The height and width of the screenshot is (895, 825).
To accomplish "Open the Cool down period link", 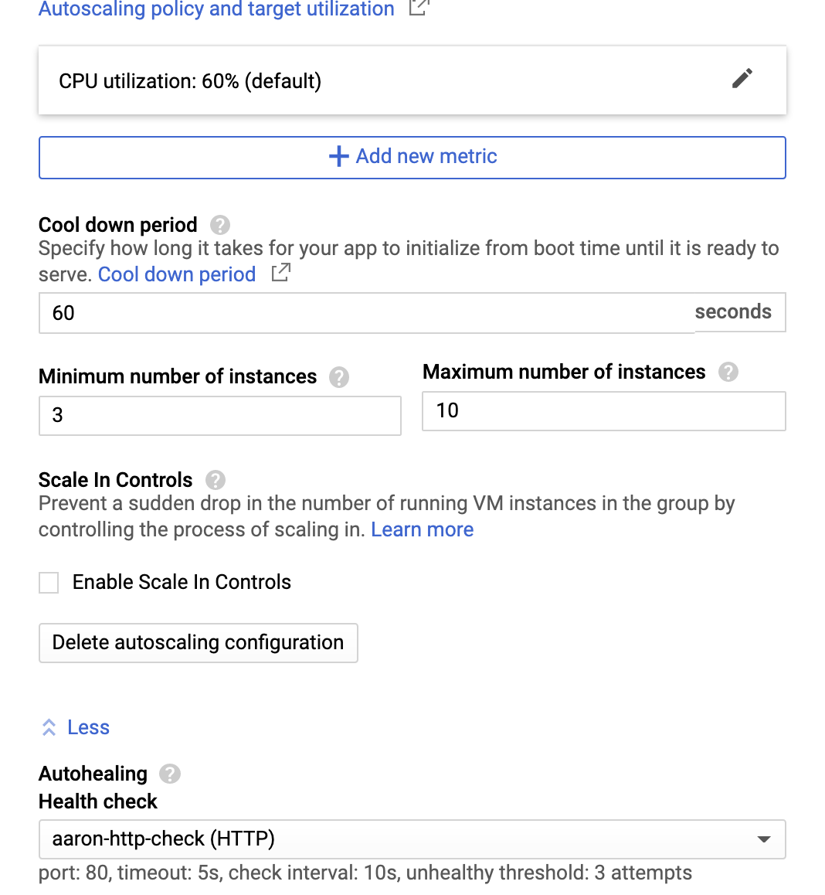I will 177,274.
